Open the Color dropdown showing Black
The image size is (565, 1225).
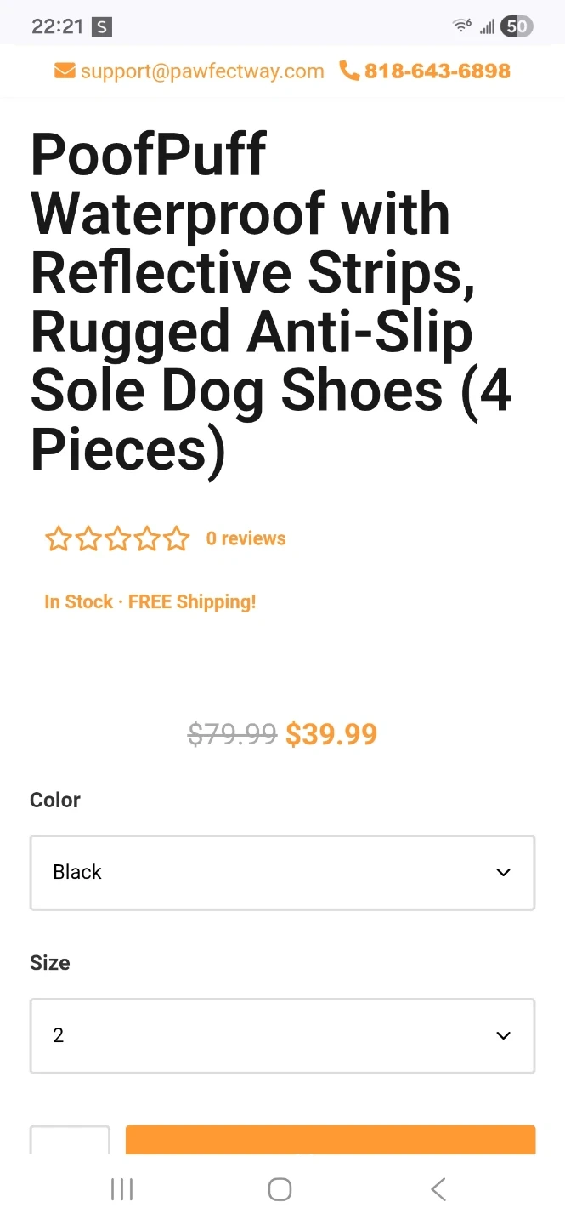(x=282, y=873)
